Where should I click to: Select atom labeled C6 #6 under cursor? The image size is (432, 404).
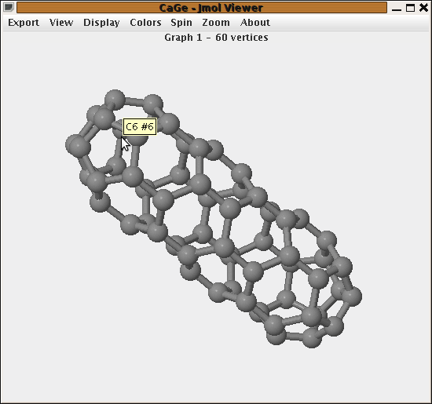pyautogui.click(x=121, y=129)
